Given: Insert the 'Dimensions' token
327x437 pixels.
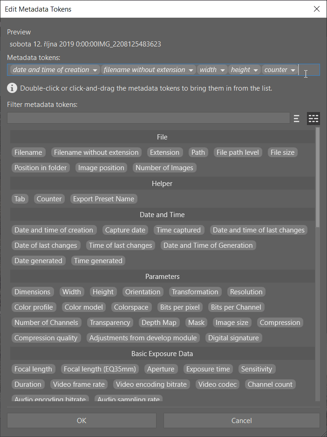Looking at the screenshot, I should click(33, 291).
